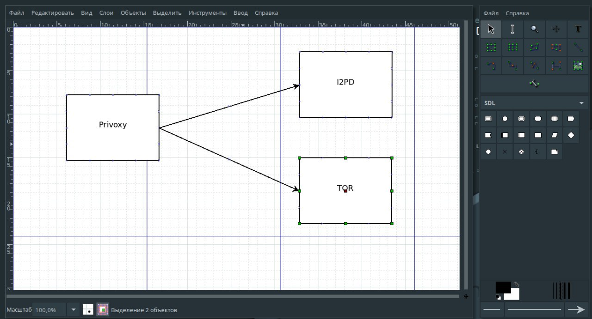This screenshot has width=592, height=319.
Task: Select the straight Line tool
Action: pos(578,47)
